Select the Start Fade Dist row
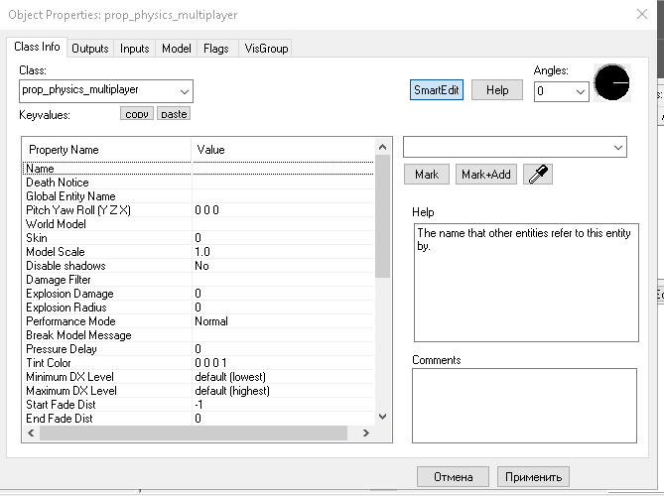Screen dimensions: 664x496 coord(199,405)
